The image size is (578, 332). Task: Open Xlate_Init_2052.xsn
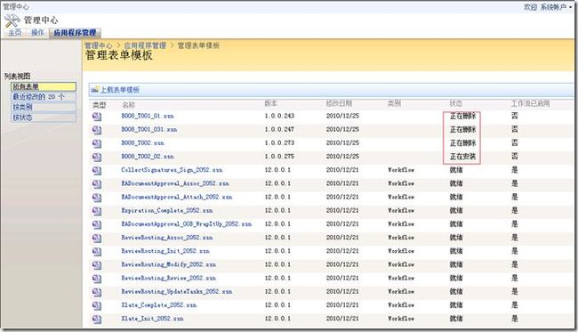click(152, 319)
